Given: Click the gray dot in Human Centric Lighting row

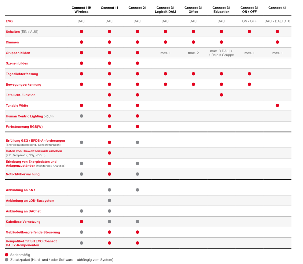Looking at the screenshot, I should [82, 116].
